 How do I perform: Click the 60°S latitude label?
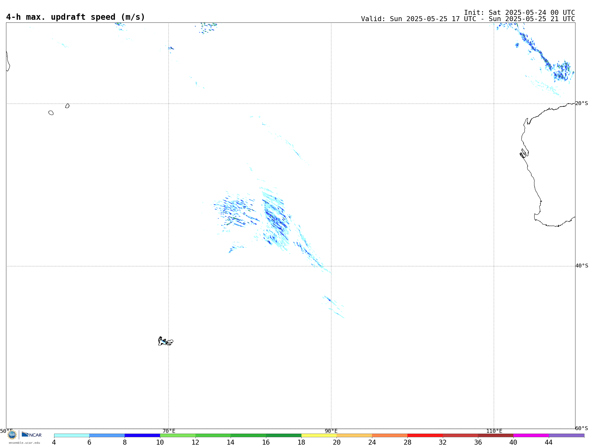click(582, 428)
